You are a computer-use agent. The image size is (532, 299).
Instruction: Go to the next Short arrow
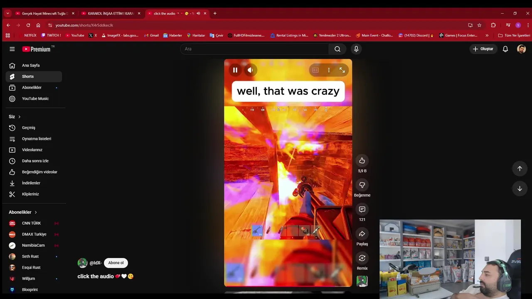point(520,189)
